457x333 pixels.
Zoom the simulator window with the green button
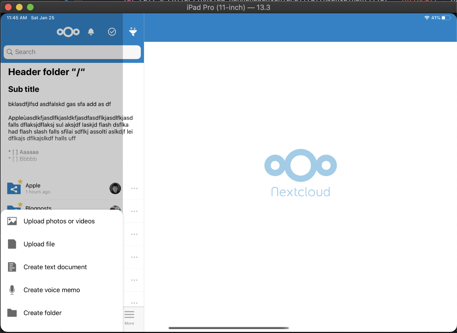coord(30,7)
